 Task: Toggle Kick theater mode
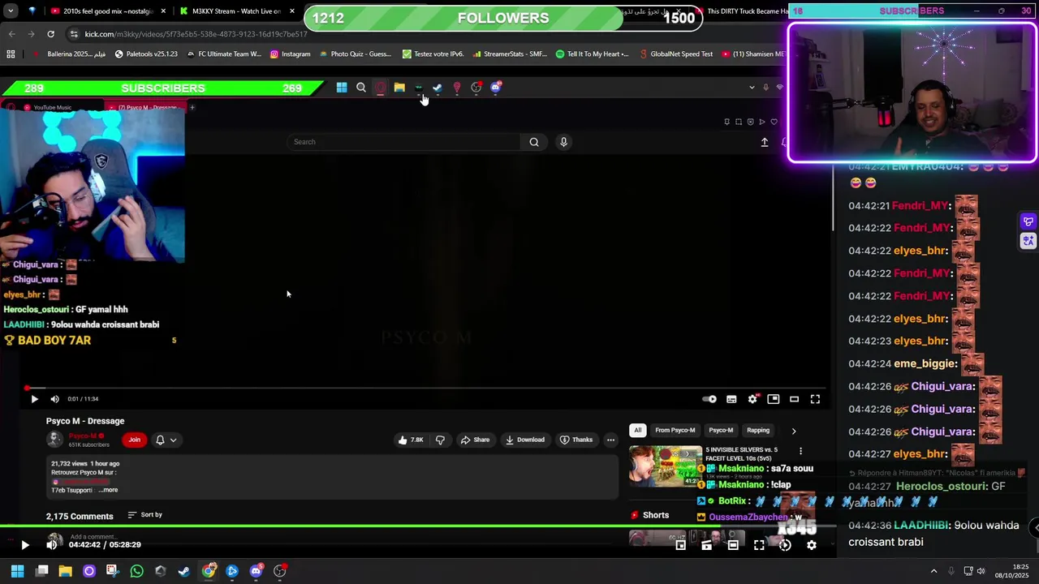point(733,545)
